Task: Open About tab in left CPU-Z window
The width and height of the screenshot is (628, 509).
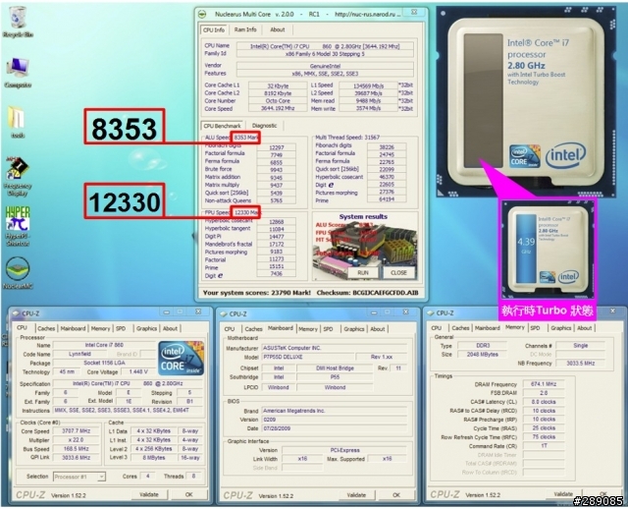Action: pyautogui.click(x=170, y=328)
